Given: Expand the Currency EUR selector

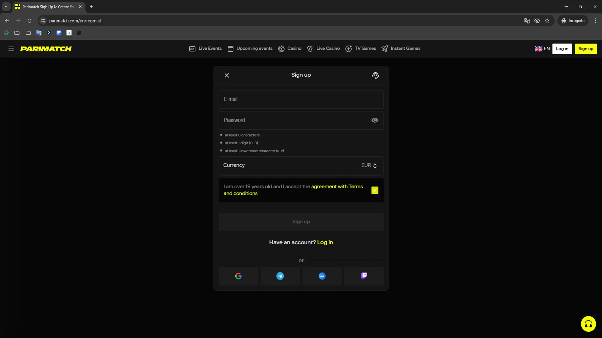Looking at the screenshot, I should [369, 165].
